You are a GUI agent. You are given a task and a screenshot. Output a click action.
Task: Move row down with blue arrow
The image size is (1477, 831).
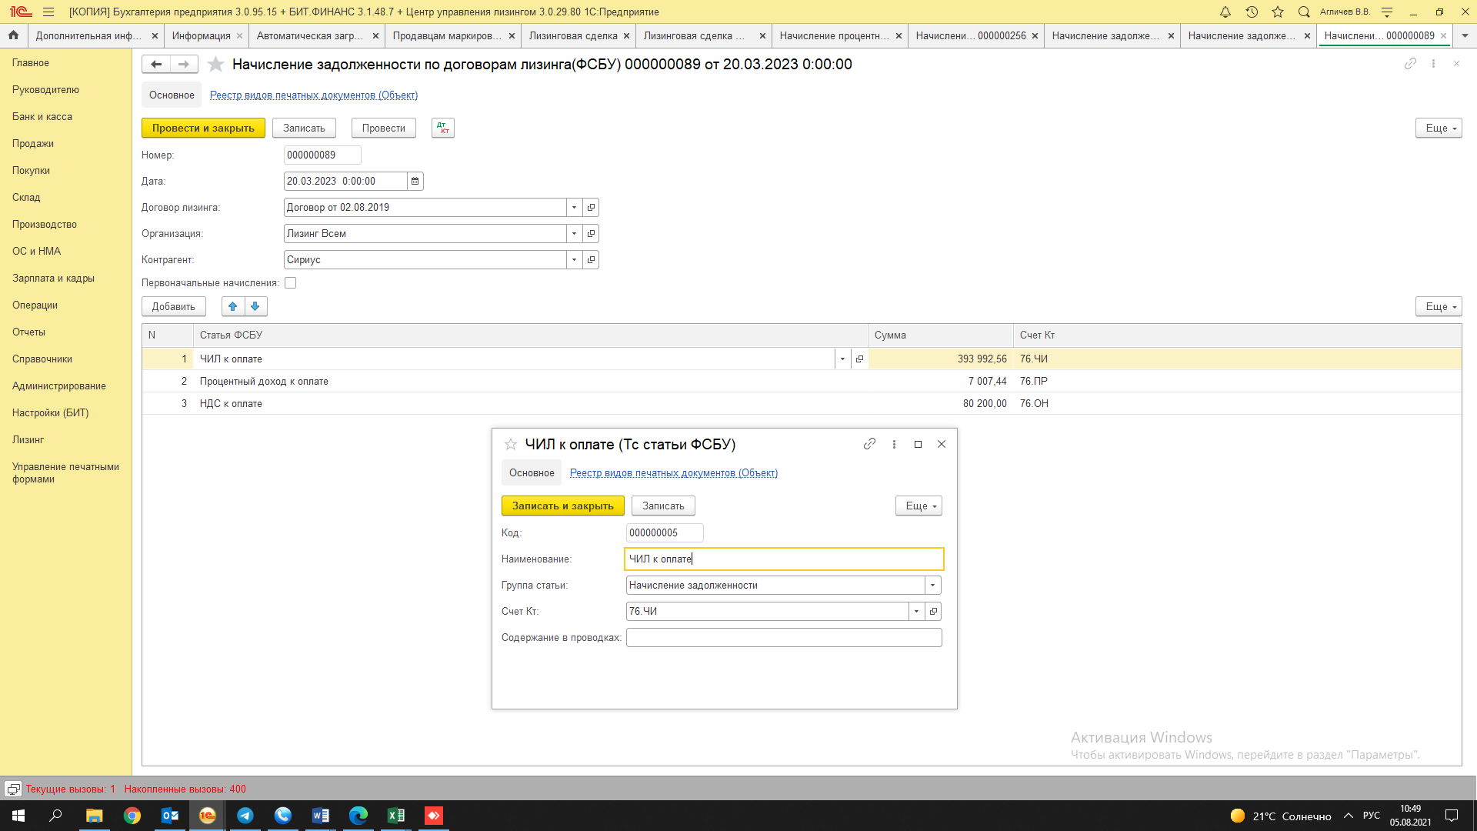pyautogui.click(x=255, y=306)
